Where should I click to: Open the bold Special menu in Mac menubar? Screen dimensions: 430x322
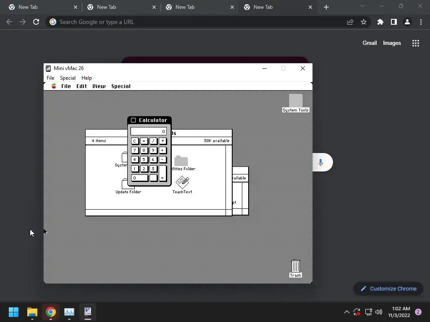[121, 86]
